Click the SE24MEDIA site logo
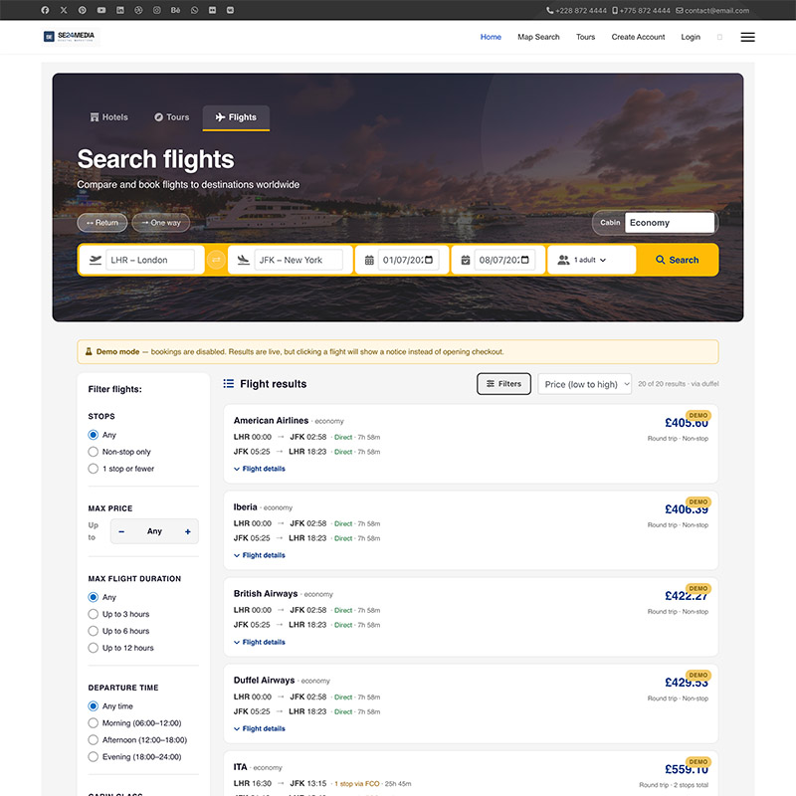796x796 pixels. tap(70, 37)
